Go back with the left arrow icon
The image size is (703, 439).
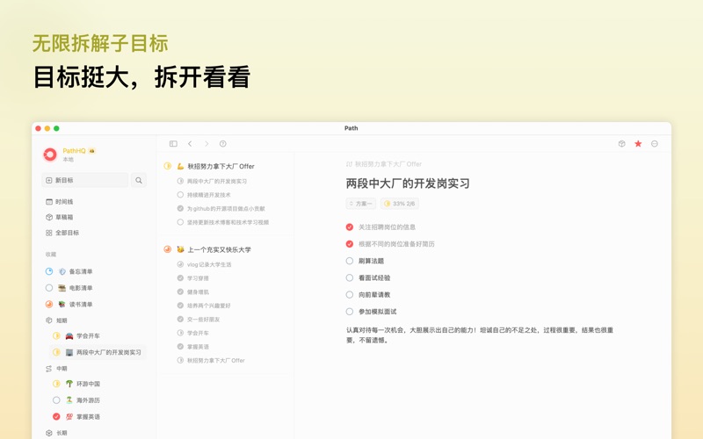[190, 144]
